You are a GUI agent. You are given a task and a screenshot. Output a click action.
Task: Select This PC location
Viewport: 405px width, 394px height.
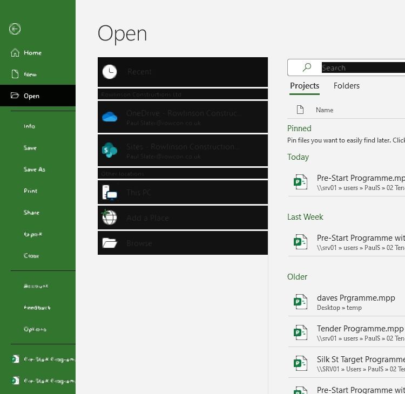click(x=183, y=192)
